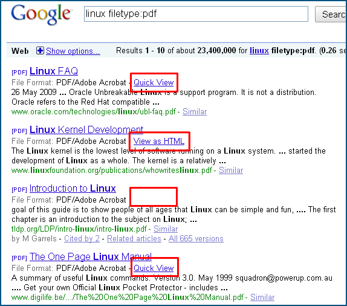Image resolution: width=347 pixels, height=306 pixels.
Task: Click Similar for tldp.org result
Action: click(x=166, y=229)
